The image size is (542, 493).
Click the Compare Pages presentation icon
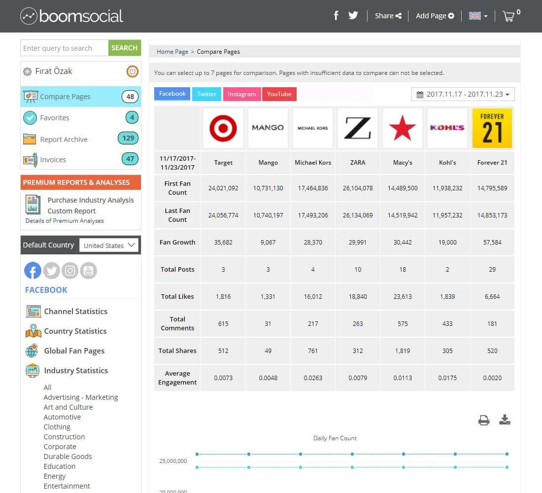coord(31,97)
